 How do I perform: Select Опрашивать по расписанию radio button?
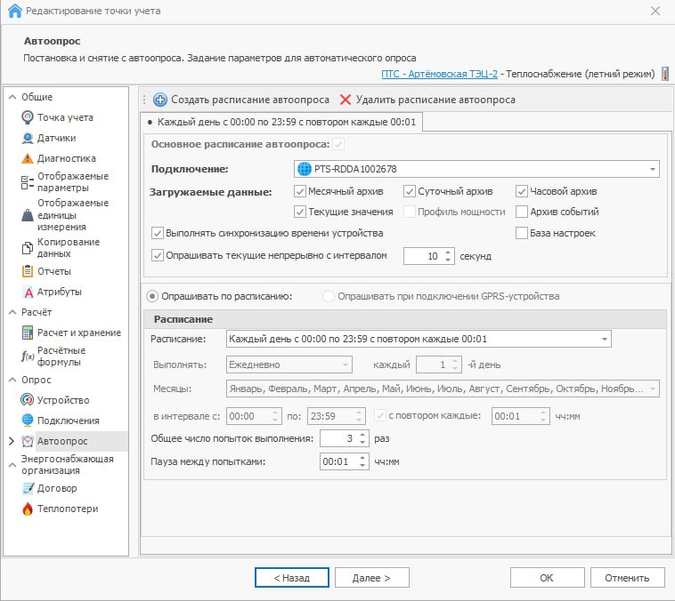point(152,296)
